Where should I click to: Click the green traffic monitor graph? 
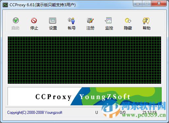[84, 60]
